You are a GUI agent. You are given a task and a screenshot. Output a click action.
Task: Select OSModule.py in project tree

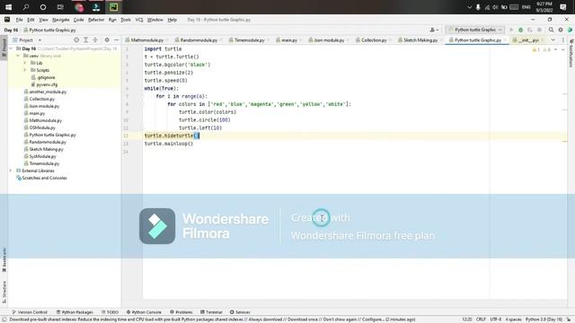[x=40, y=127]
